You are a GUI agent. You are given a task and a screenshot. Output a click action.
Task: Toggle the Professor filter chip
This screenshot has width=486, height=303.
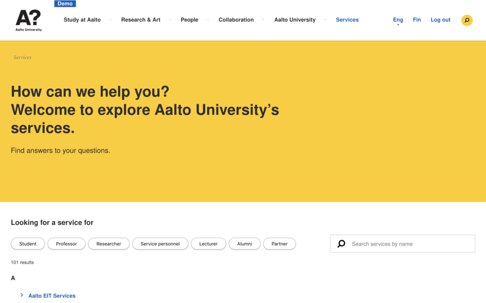[66, 244]
